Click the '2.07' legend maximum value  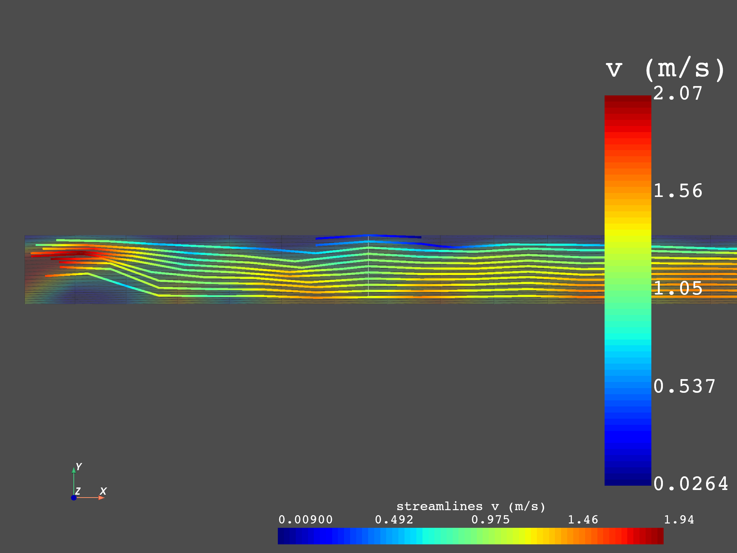pyautogui.click(x=678, y=93)
